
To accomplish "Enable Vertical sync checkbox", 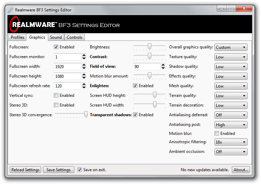I will (x=56, y=95).
